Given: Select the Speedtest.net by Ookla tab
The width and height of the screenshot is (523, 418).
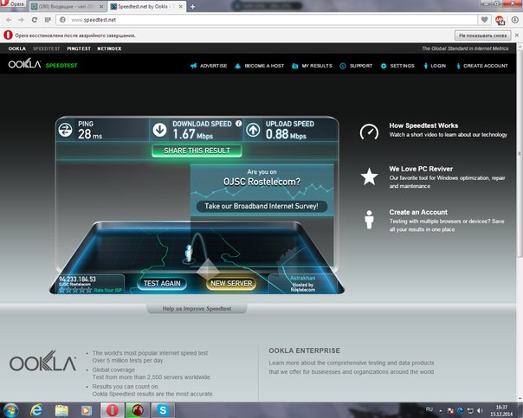Looking at the screenshot, I should tap(147, 7).
